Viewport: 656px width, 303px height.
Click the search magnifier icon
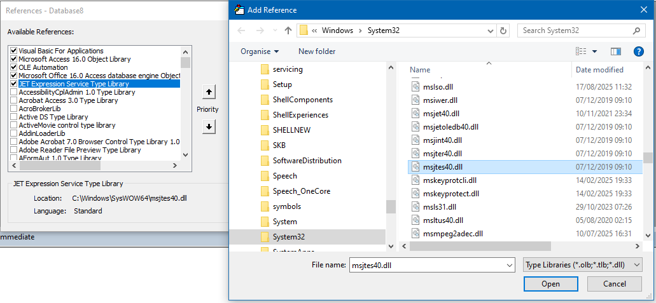[636, 30]
